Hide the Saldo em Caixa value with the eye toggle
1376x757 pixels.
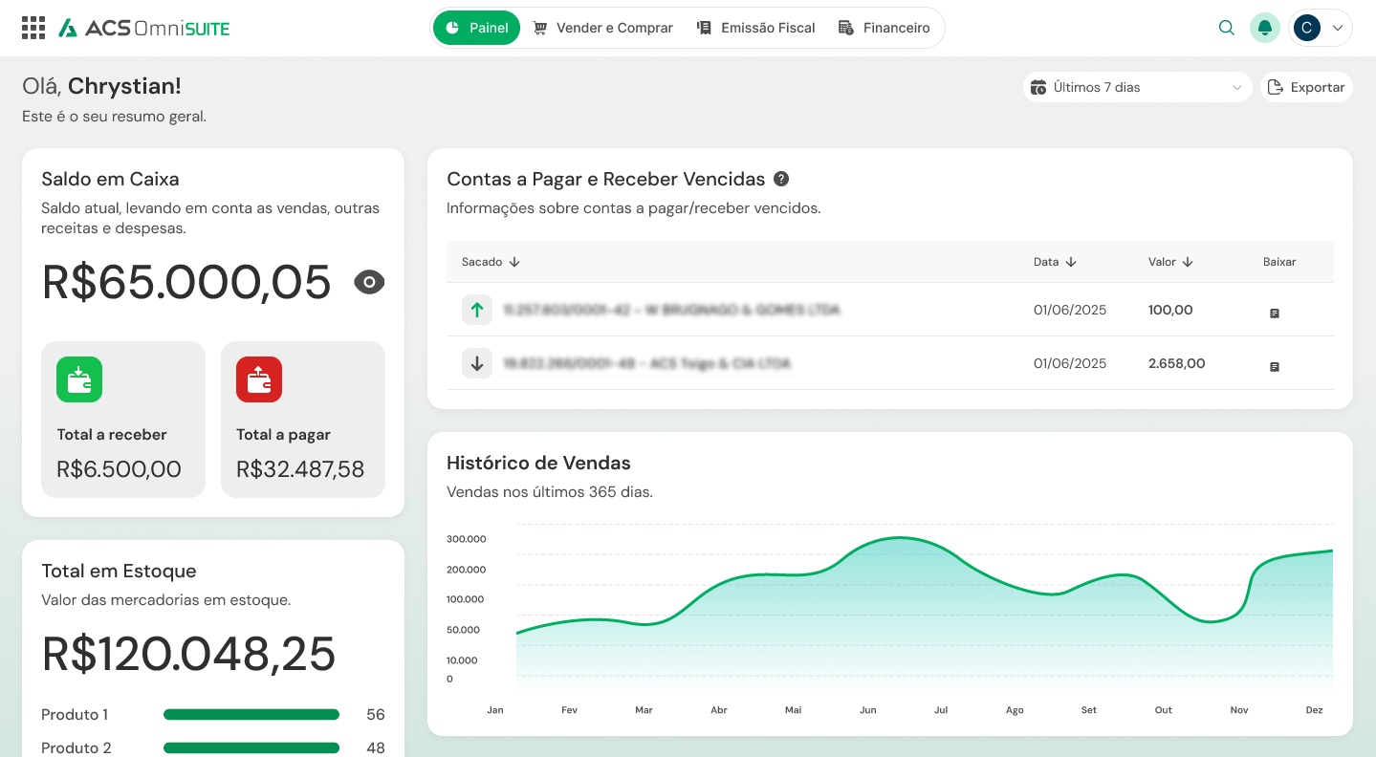[x=369, y=282]
